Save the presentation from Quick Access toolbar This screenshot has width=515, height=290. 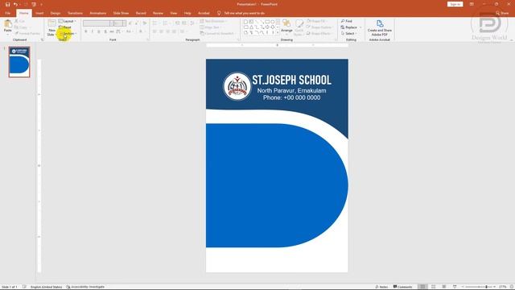tap(7, 4)
